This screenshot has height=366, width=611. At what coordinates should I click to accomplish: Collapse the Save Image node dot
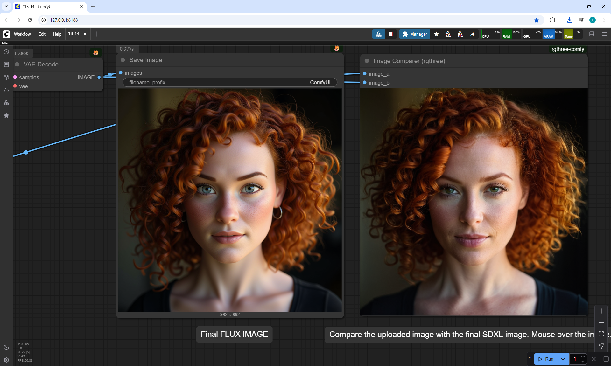(123, 60)
